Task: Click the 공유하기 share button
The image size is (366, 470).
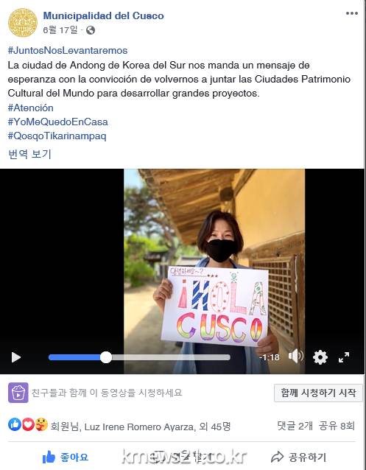Action: (298, 457)
